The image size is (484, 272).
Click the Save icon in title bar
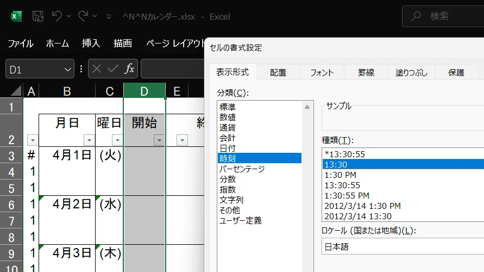38,16
